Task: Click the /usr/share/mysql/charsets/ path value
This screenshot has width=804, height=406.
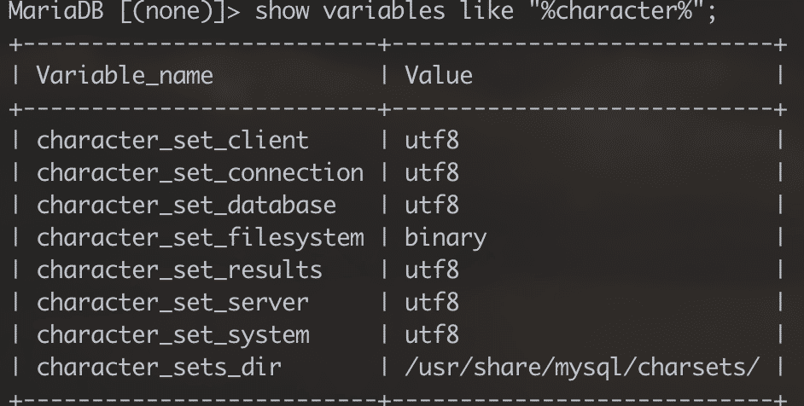Action: pyautogui.click(x=582, y=368)
